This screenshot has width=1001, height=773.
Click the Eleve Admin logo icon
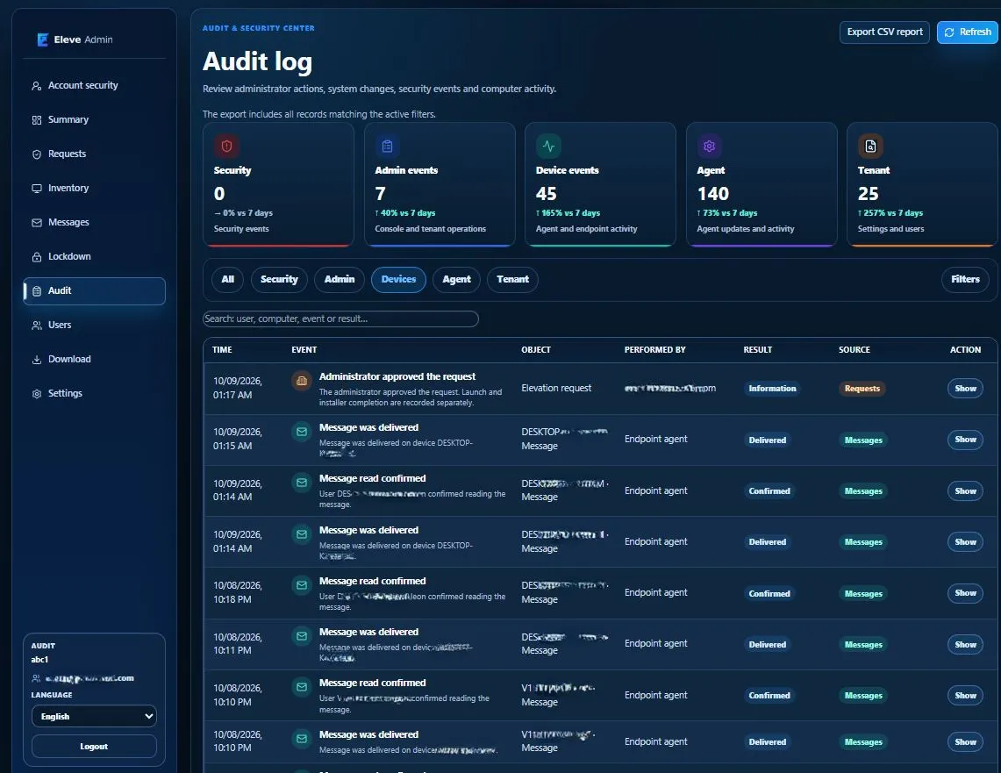click(43, 39)
